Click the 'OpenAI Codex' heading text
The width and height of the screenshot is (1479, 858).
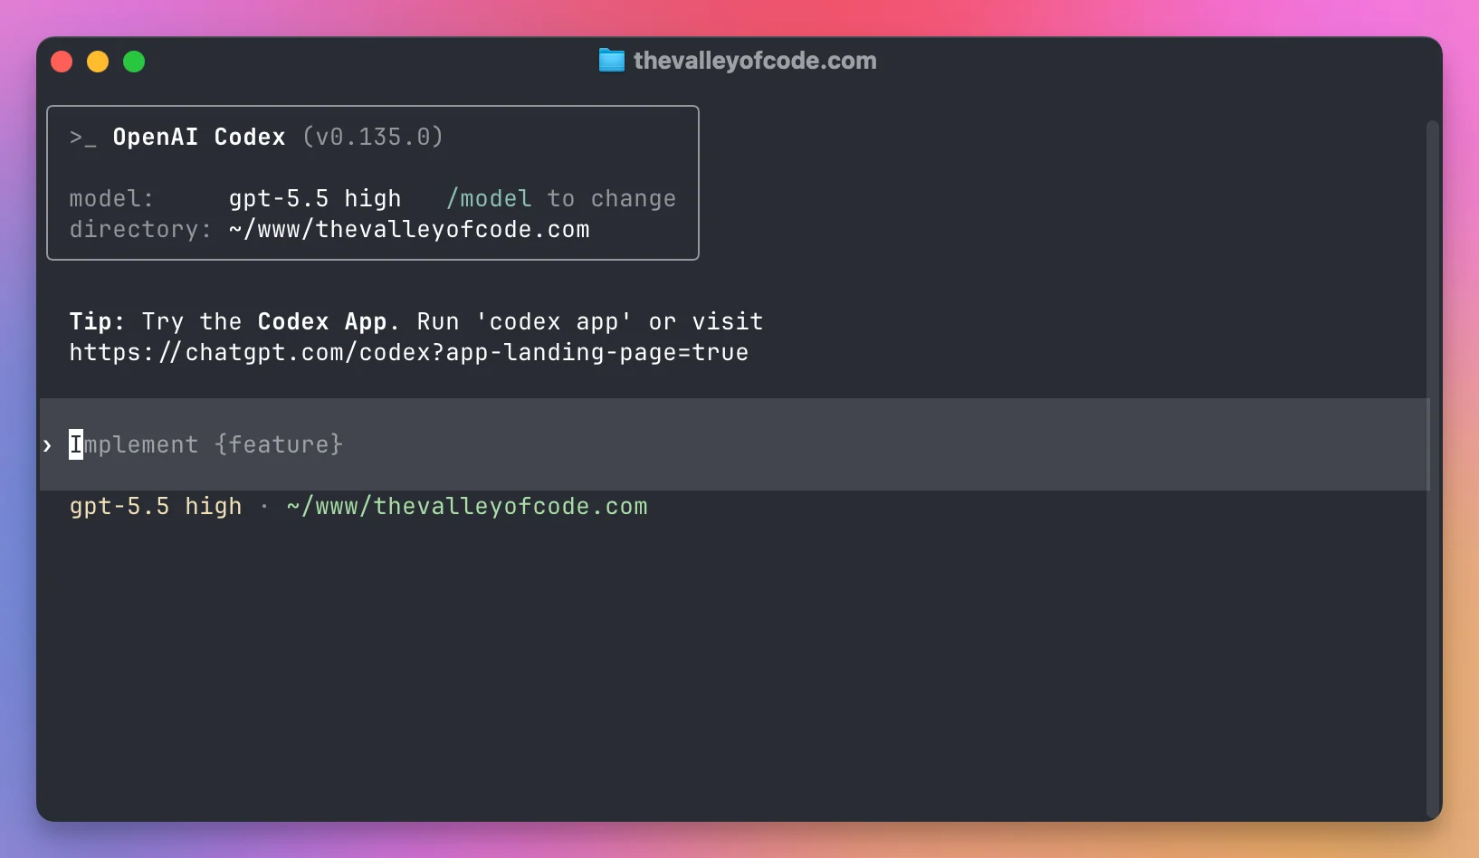tap(199, 137)
